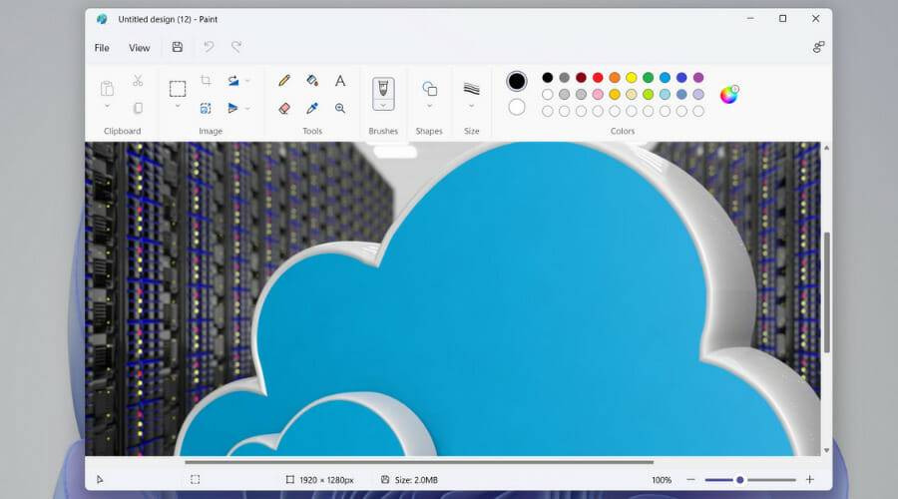
Task: Click the Redo arrow
Action: point(235,47)
